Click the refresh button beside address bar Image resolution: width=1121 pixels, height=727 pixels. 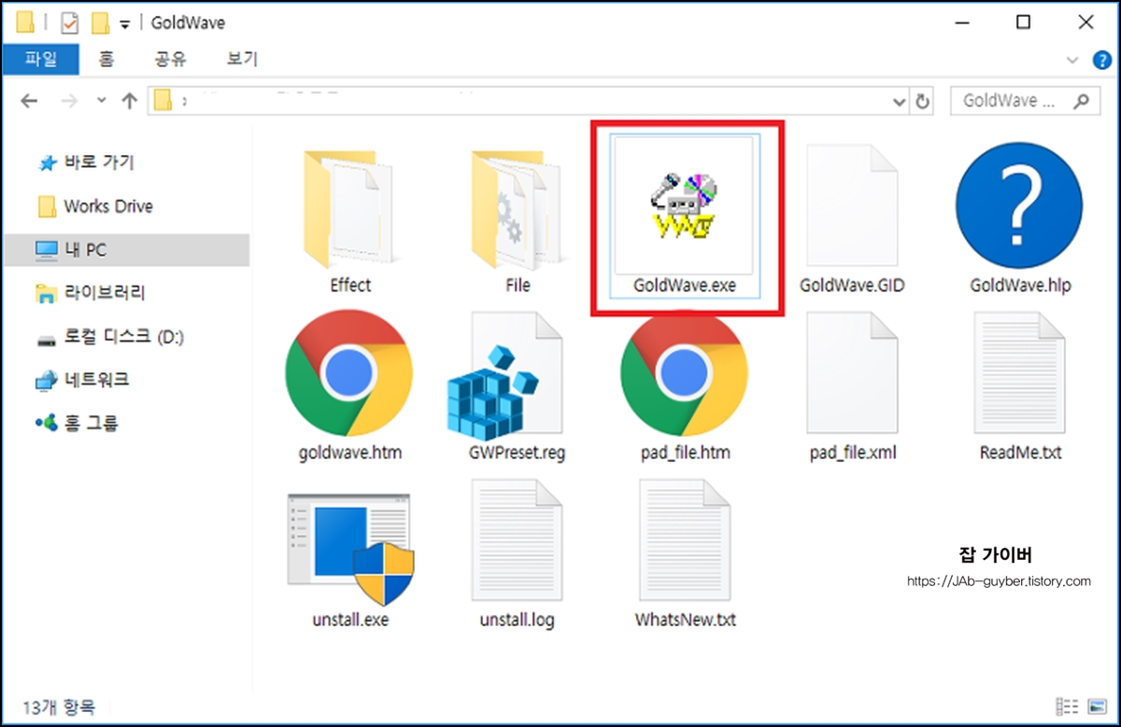(x=924, y=102)
